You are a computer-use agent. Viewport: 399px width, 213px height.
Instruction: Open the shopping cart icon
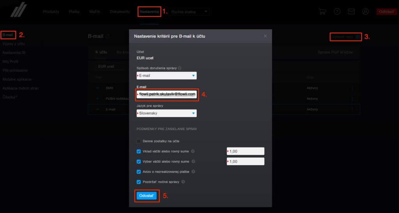pyautogui.click(x=322, y=12)
